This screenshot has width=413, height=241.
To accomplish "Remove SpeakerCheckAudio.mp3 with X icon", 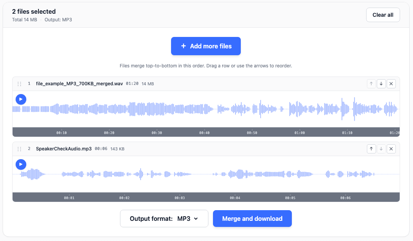I will pos(391,148).
